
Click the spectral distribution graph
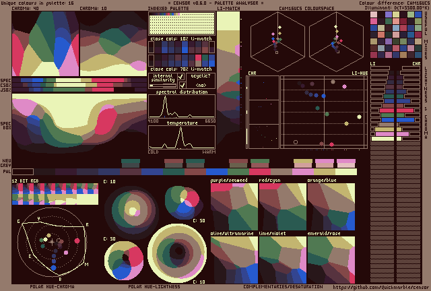point(182,106)
